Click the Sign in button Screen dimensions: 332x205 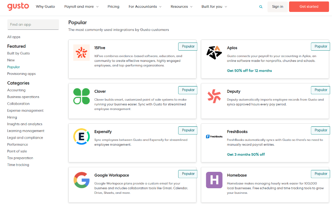[x=277, y=7]
